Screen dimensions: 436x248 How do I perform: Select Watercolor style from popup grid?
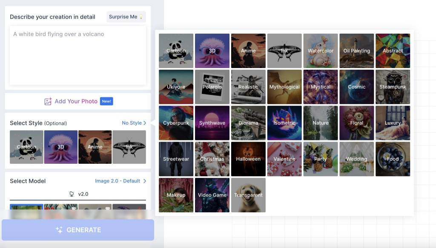(321, 51)
